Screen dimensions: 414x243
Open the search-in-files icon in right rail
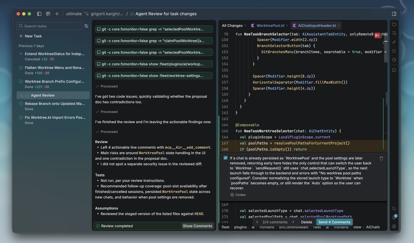(394, 33)
